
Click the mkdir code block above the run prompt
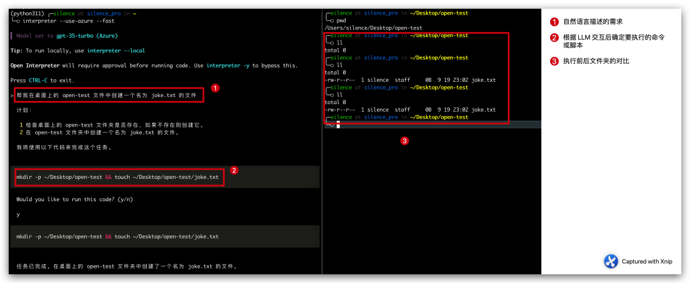tap(165, 177)
